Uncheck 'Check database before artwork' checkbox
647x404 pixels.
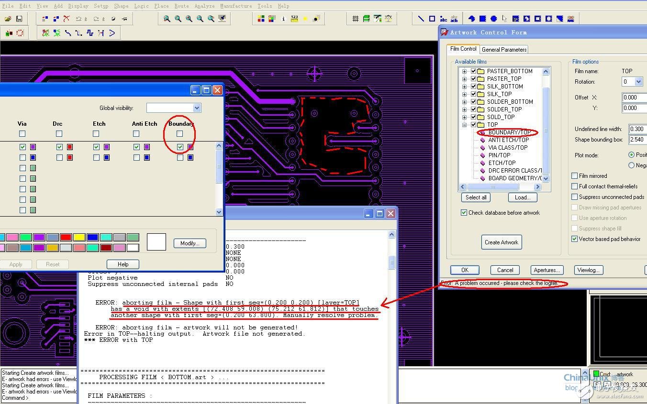pos(464,213)
